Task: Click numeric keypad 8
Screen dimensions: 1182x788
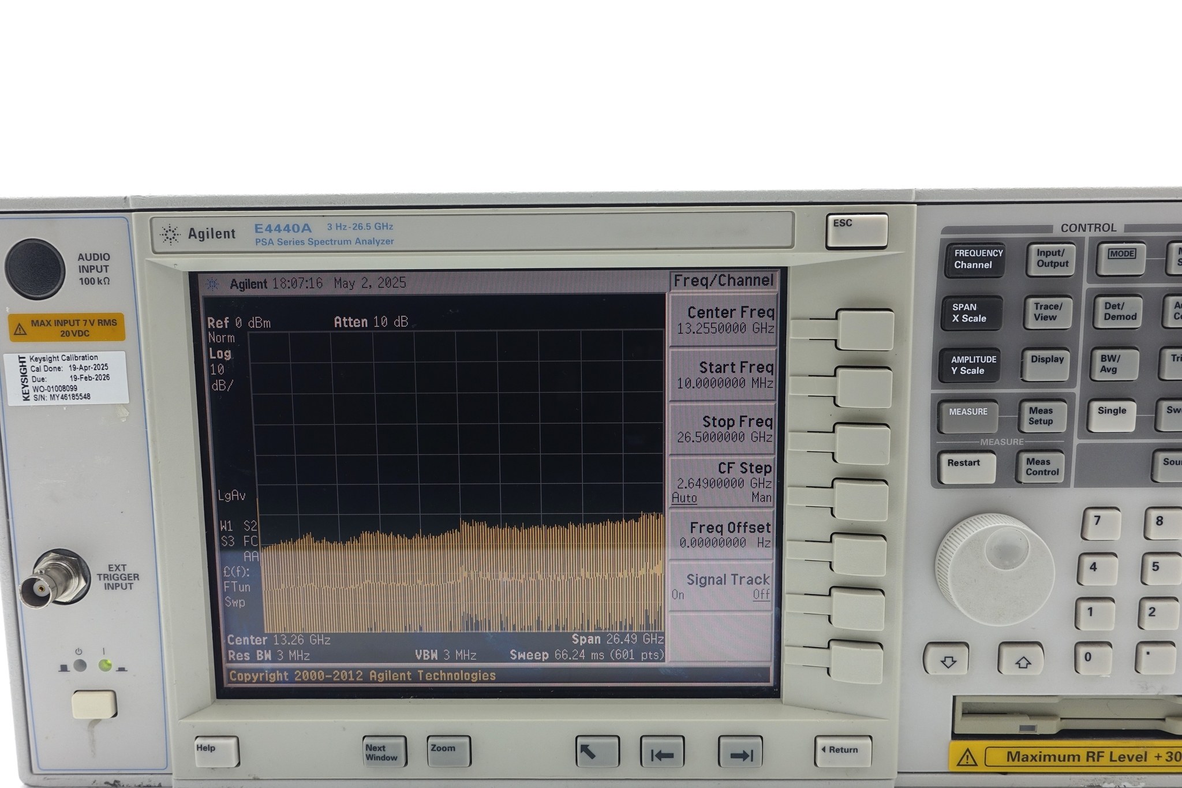Action: click(1163, 524)
